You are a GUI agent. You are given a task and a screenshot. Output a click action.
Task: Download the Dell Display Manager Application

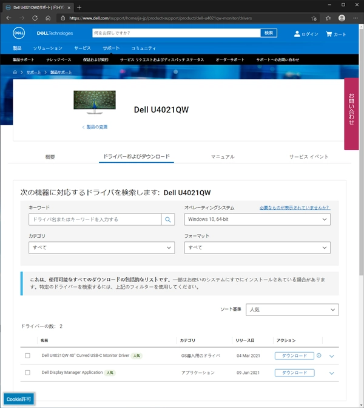tap(294, 373)
